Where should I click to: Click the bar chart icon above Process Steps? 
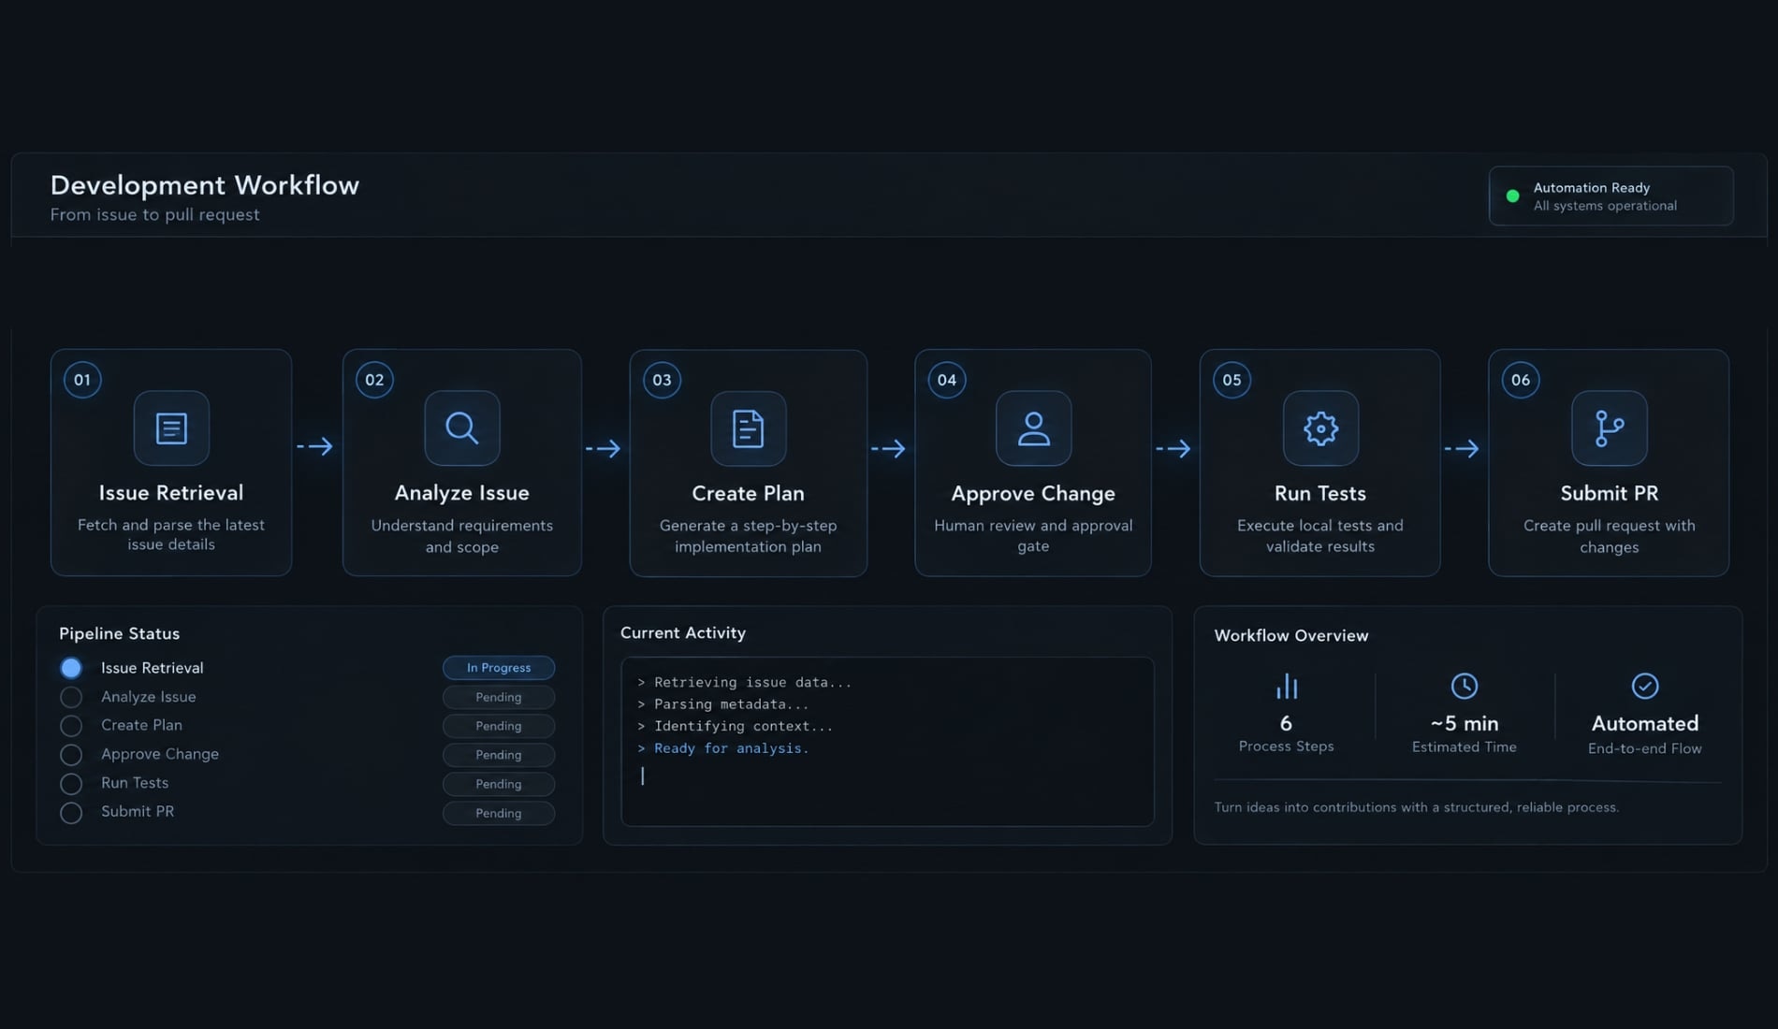tap(1287, 686)
